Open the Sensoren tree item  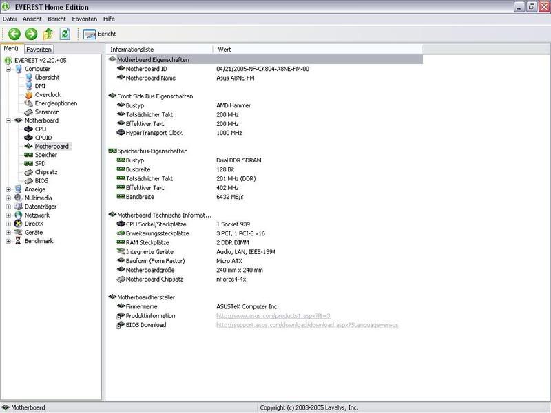(47, 112)
